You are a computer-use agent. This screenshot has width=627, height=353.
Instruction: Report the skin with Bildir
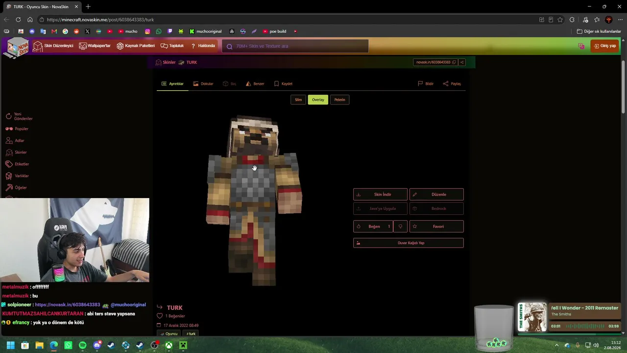(x=426, y=84)
